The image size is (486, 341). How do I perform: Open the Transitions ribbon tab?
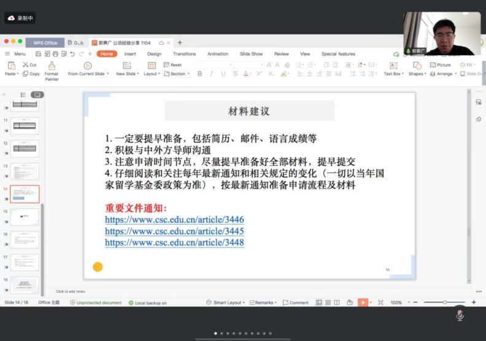pyautogui.click(x=184, y=54)
